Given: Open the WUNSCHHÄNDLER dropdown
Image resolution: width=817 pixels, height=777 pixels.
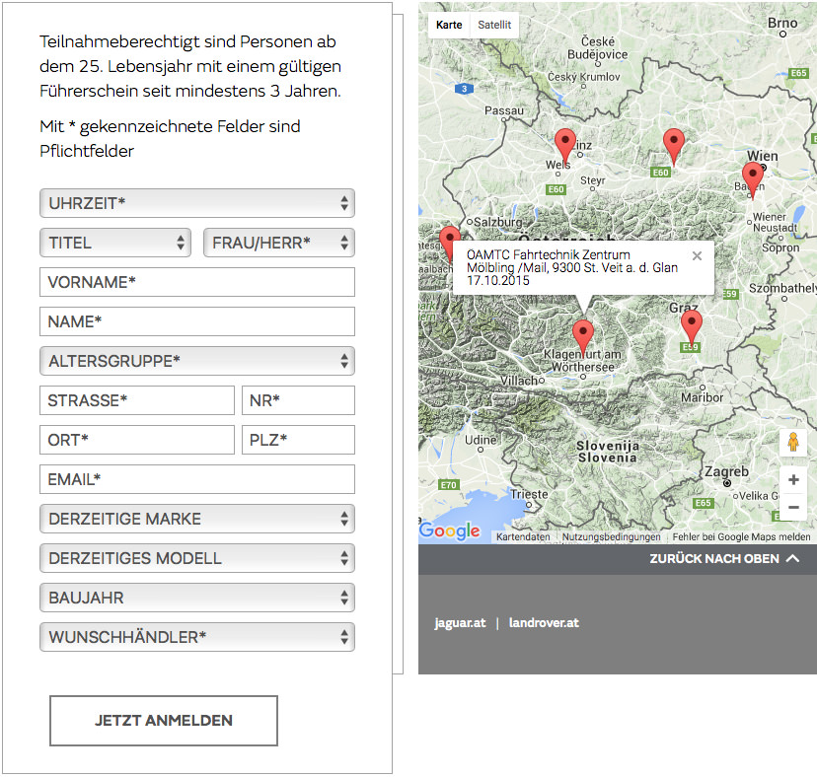Looking at the screenshot, I should [x=197, y=637].
